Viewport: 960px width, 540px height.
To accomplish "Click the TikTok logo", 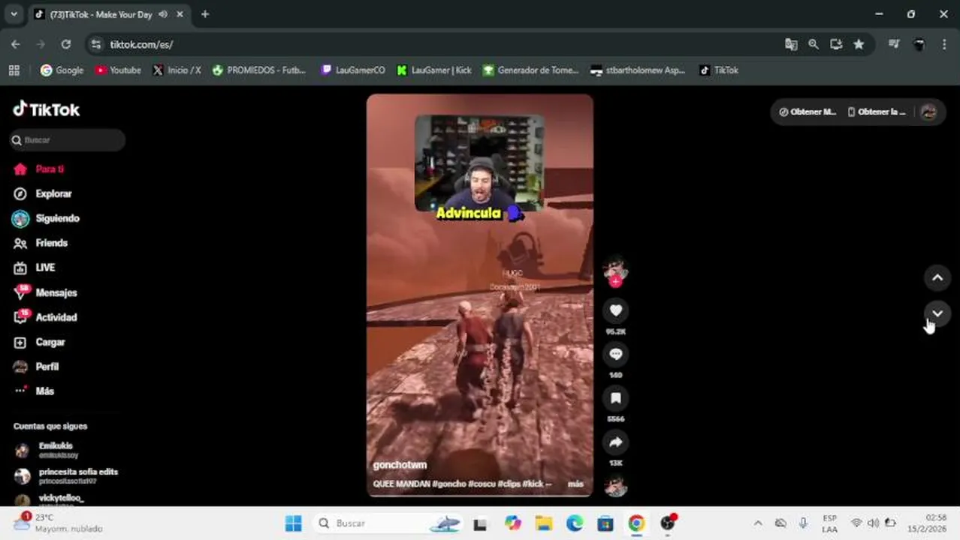I will [x=47, y=109].
